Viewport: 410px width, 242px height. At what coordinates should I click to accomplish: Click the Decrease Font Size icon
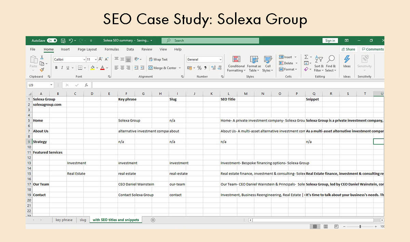[107, 59]
